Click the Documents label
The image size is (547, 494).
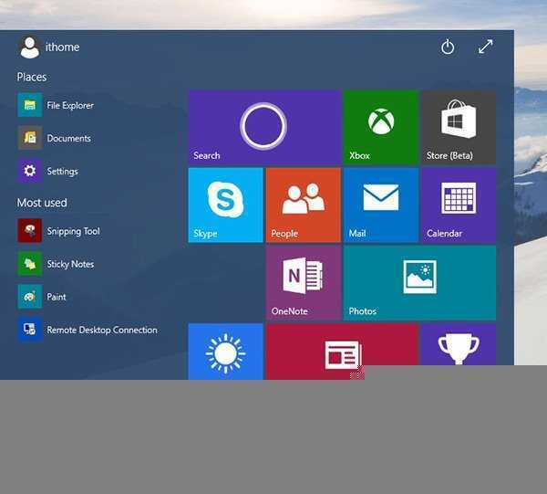68,139
